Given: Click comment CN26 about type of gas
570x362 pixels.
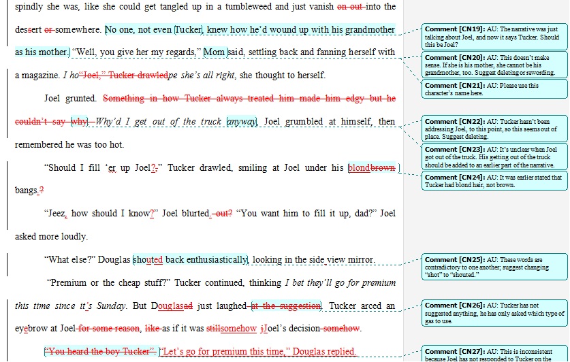Looking at the screenshot, I should click(493, 313).
